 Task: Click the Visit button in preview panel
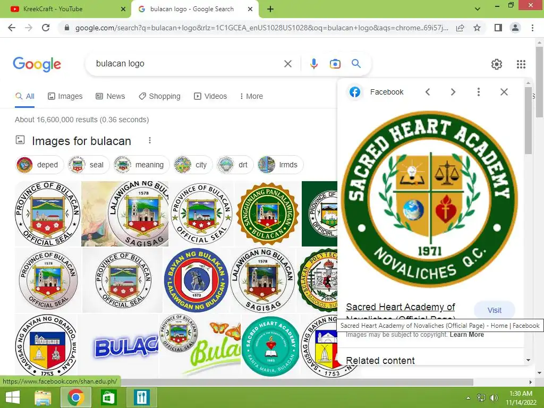click(495, 310)
